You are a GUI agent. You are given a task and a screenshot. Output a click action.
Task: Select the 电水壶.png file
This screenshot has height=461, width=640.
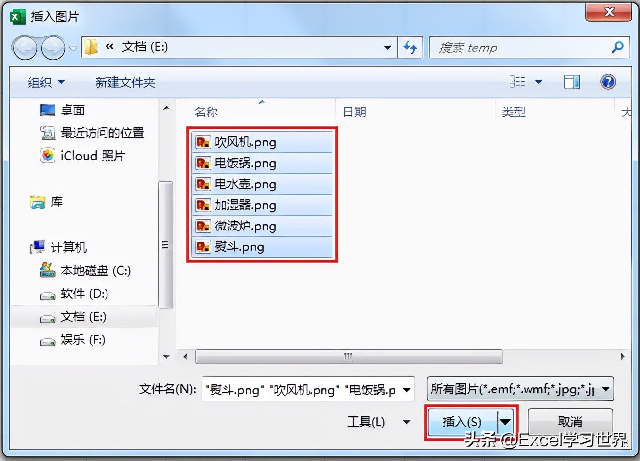click(x=261, y=184)
